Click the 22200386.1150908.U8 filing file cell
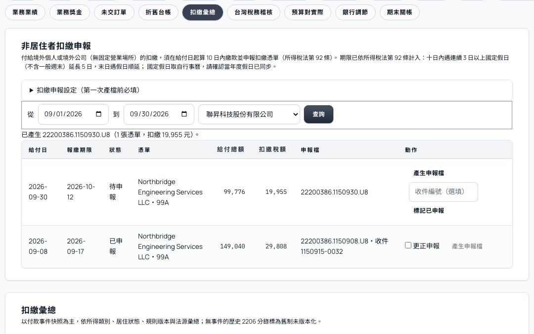The image size is (534, 334). pos(344,246)
